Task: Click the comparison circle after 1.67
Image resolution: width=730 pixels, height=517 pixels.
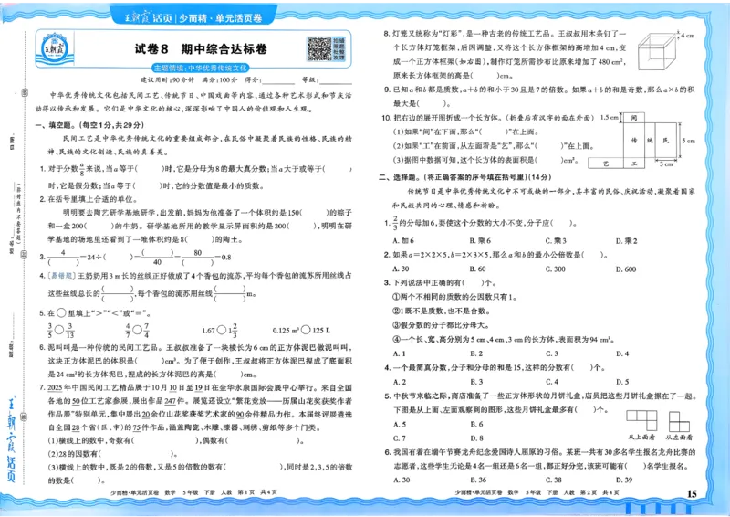Action: tap(222, 330)
